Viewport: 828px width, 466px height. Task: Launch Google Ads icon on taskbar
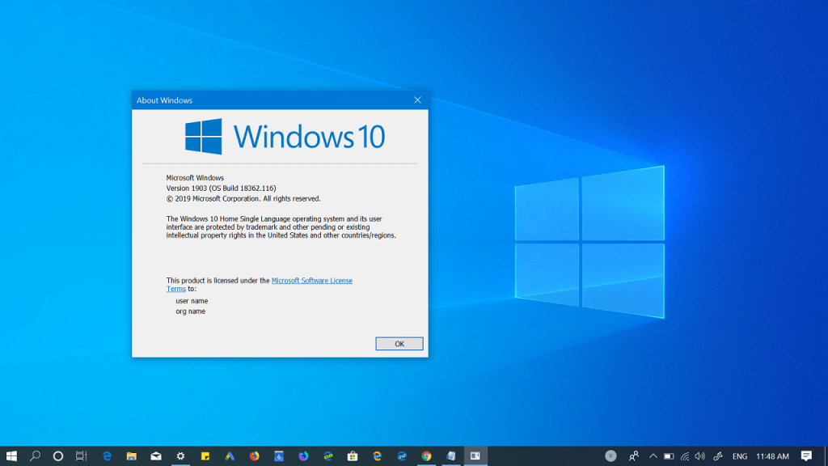click(x=230, y=456)
